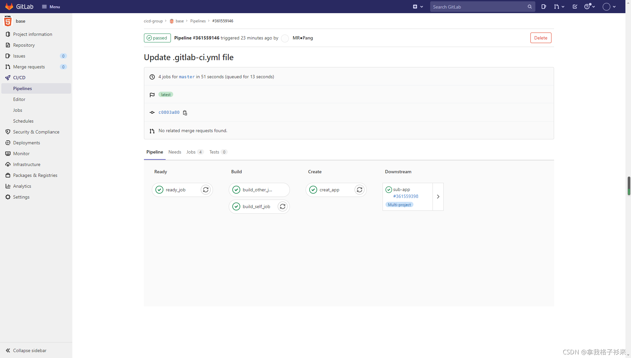The width and height of the screenshot is (631, 358).
Task: Click the search magnifier icon
Action: [x=530, y=7]
